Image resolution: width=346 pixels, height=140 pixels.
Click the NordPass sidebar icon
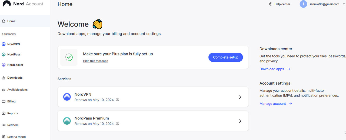pyautogui.click(x=4, y=54)
